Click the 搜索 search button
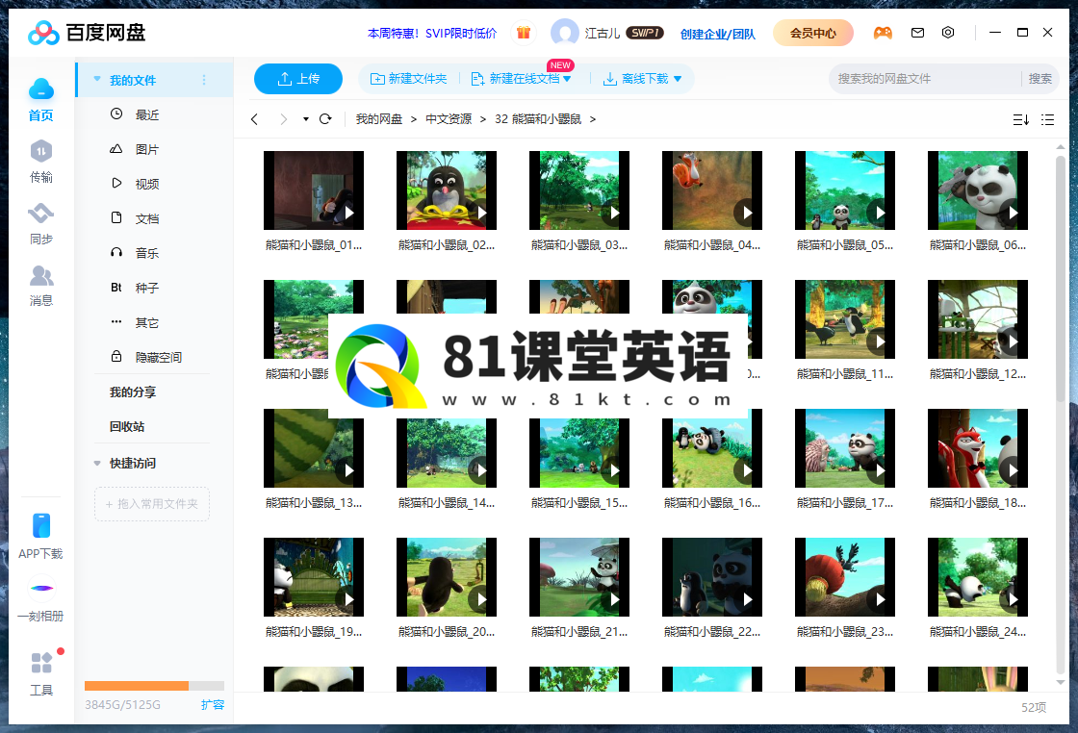Image resolution: width=1078 pixels, height=733 pixels. [x=1039, y=79]
